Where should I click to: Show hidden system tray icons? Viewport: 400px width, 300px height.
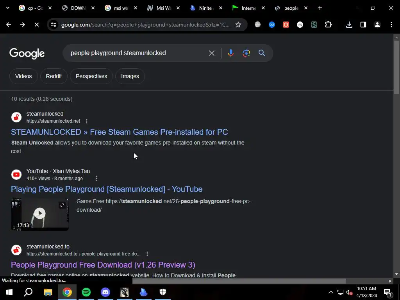tap(330, 292)
